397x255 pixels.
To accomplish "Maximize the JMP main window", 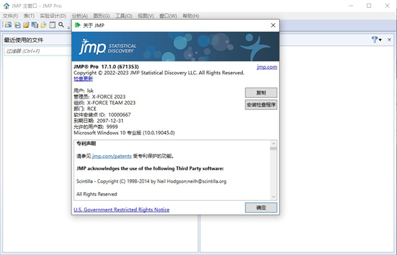I will click(369, 5).
